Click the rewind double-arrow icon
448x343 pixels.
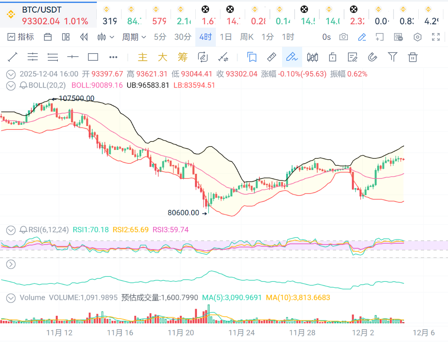pyautogui.click(x=84, y=37)
